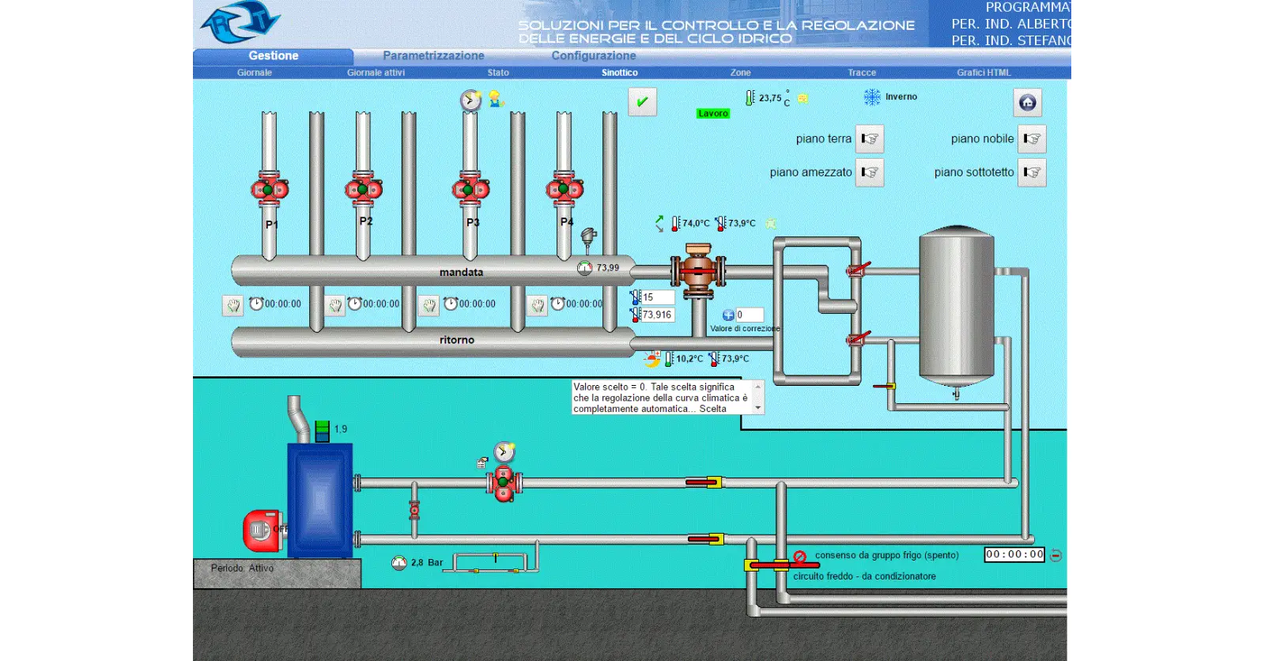Click the clock scheduler icon above P3
The width and height of the screenshot is (1265, 661).
click(470, 100)
